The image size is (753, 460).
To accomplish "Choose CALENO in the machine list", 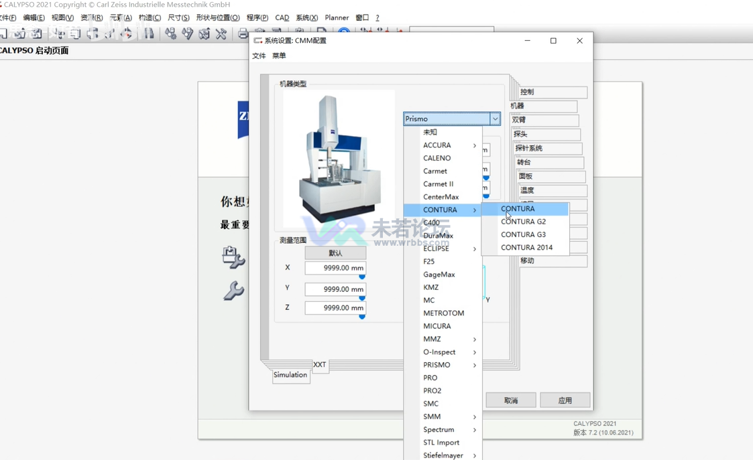I will pyautogui.click(x=443, y=158).
